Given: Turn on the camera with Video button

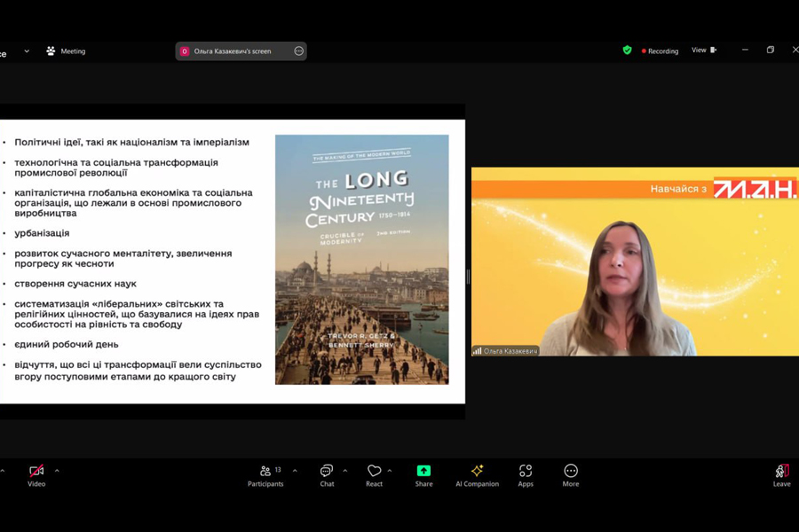Looking at the screenshot, I should point(36,472).
